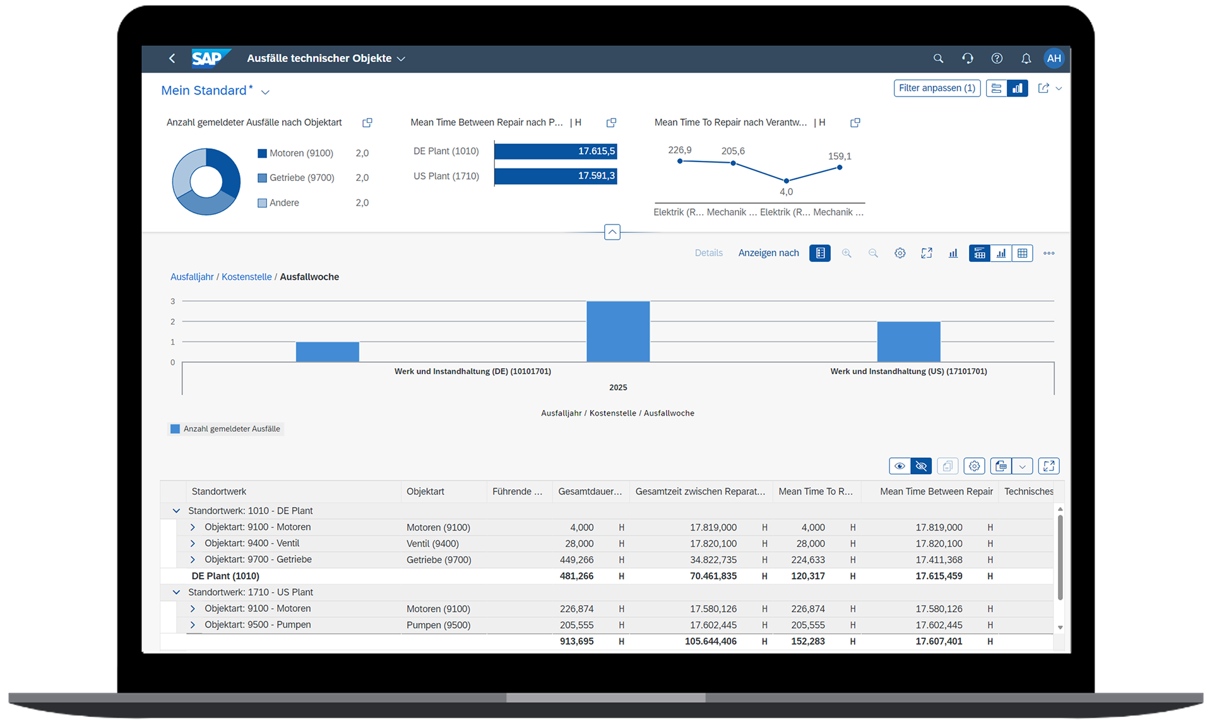Open help question mark icon

[997, 59]
